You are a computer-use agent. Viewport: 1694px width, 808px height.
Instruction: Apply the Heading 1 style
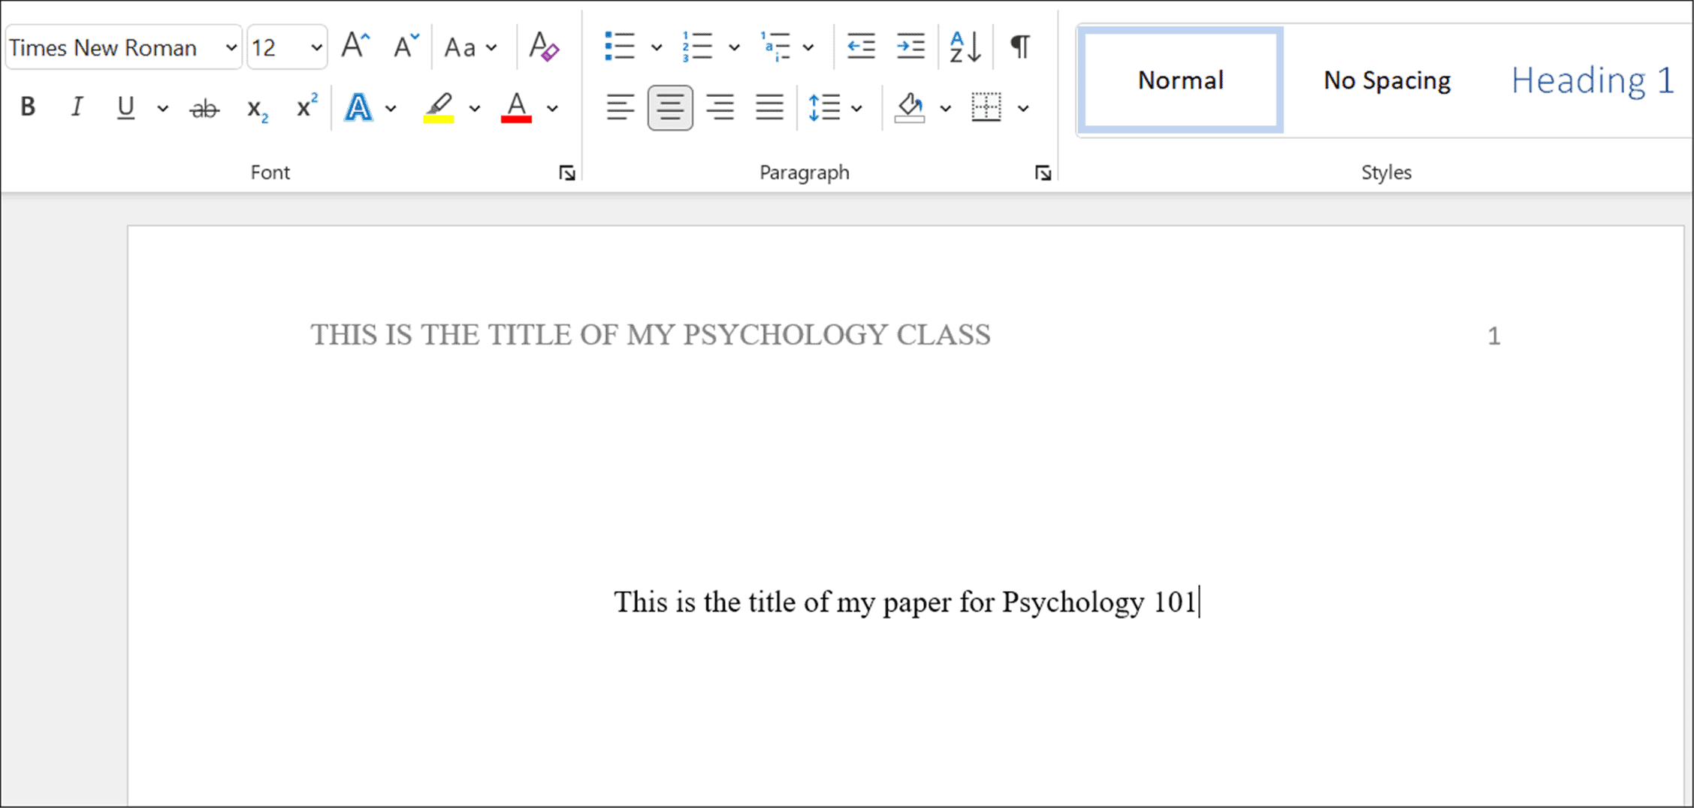tap(1592, 80)
